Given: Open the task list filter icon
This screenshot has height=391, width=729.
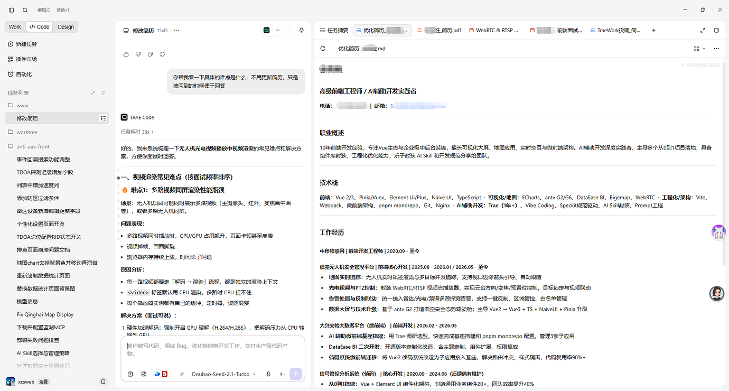Looking at the screenshot, I should 104,93.
